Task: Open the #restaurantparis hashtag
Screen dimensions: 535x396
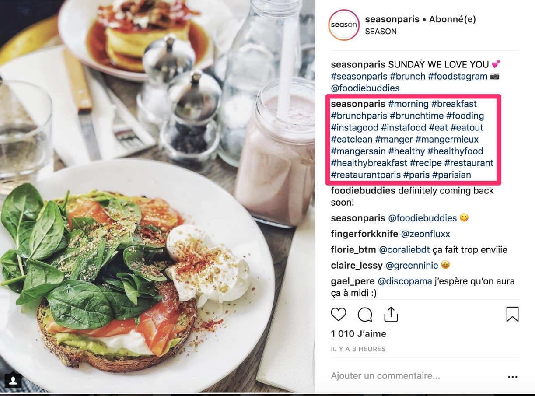Action: (365, 175)
